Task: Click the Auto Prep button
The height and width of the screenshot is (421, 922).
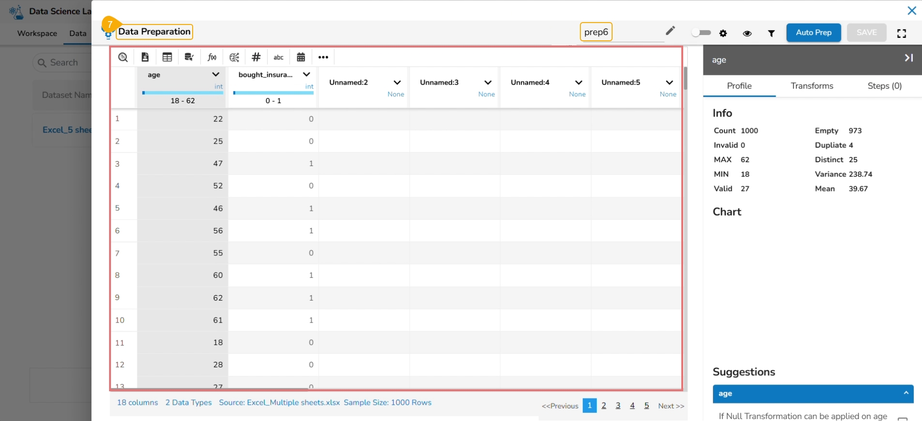Action: (x=813, y=33)
